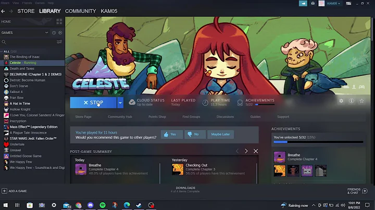Click Add a Game plus icon

point(4,191)
